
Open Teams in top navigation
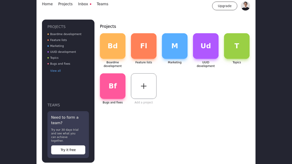[x=103, y=4]
